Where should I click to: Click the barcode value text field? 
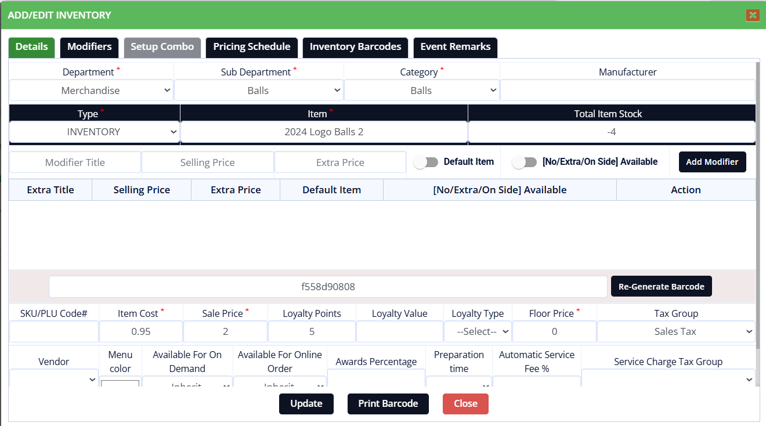pos(328,287)
